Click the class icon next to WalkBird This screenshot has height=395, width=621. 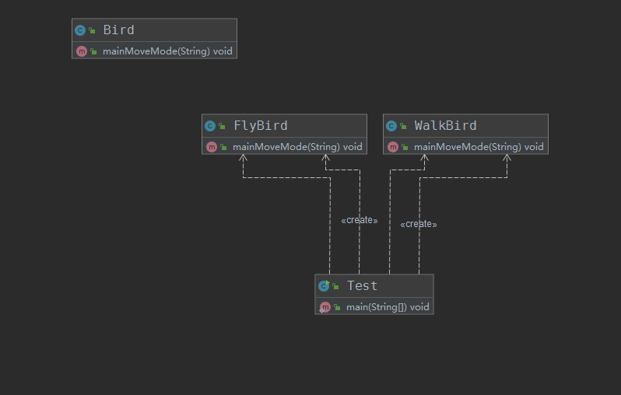tap(391, 126)
